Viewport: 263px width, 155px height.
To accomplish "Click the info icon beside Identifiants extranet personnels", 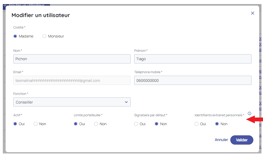I will pos(249,113).
